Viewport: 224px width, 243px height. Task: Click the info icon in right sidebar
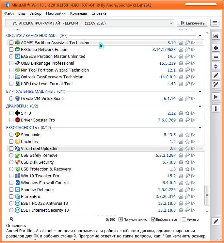(216, 108)
